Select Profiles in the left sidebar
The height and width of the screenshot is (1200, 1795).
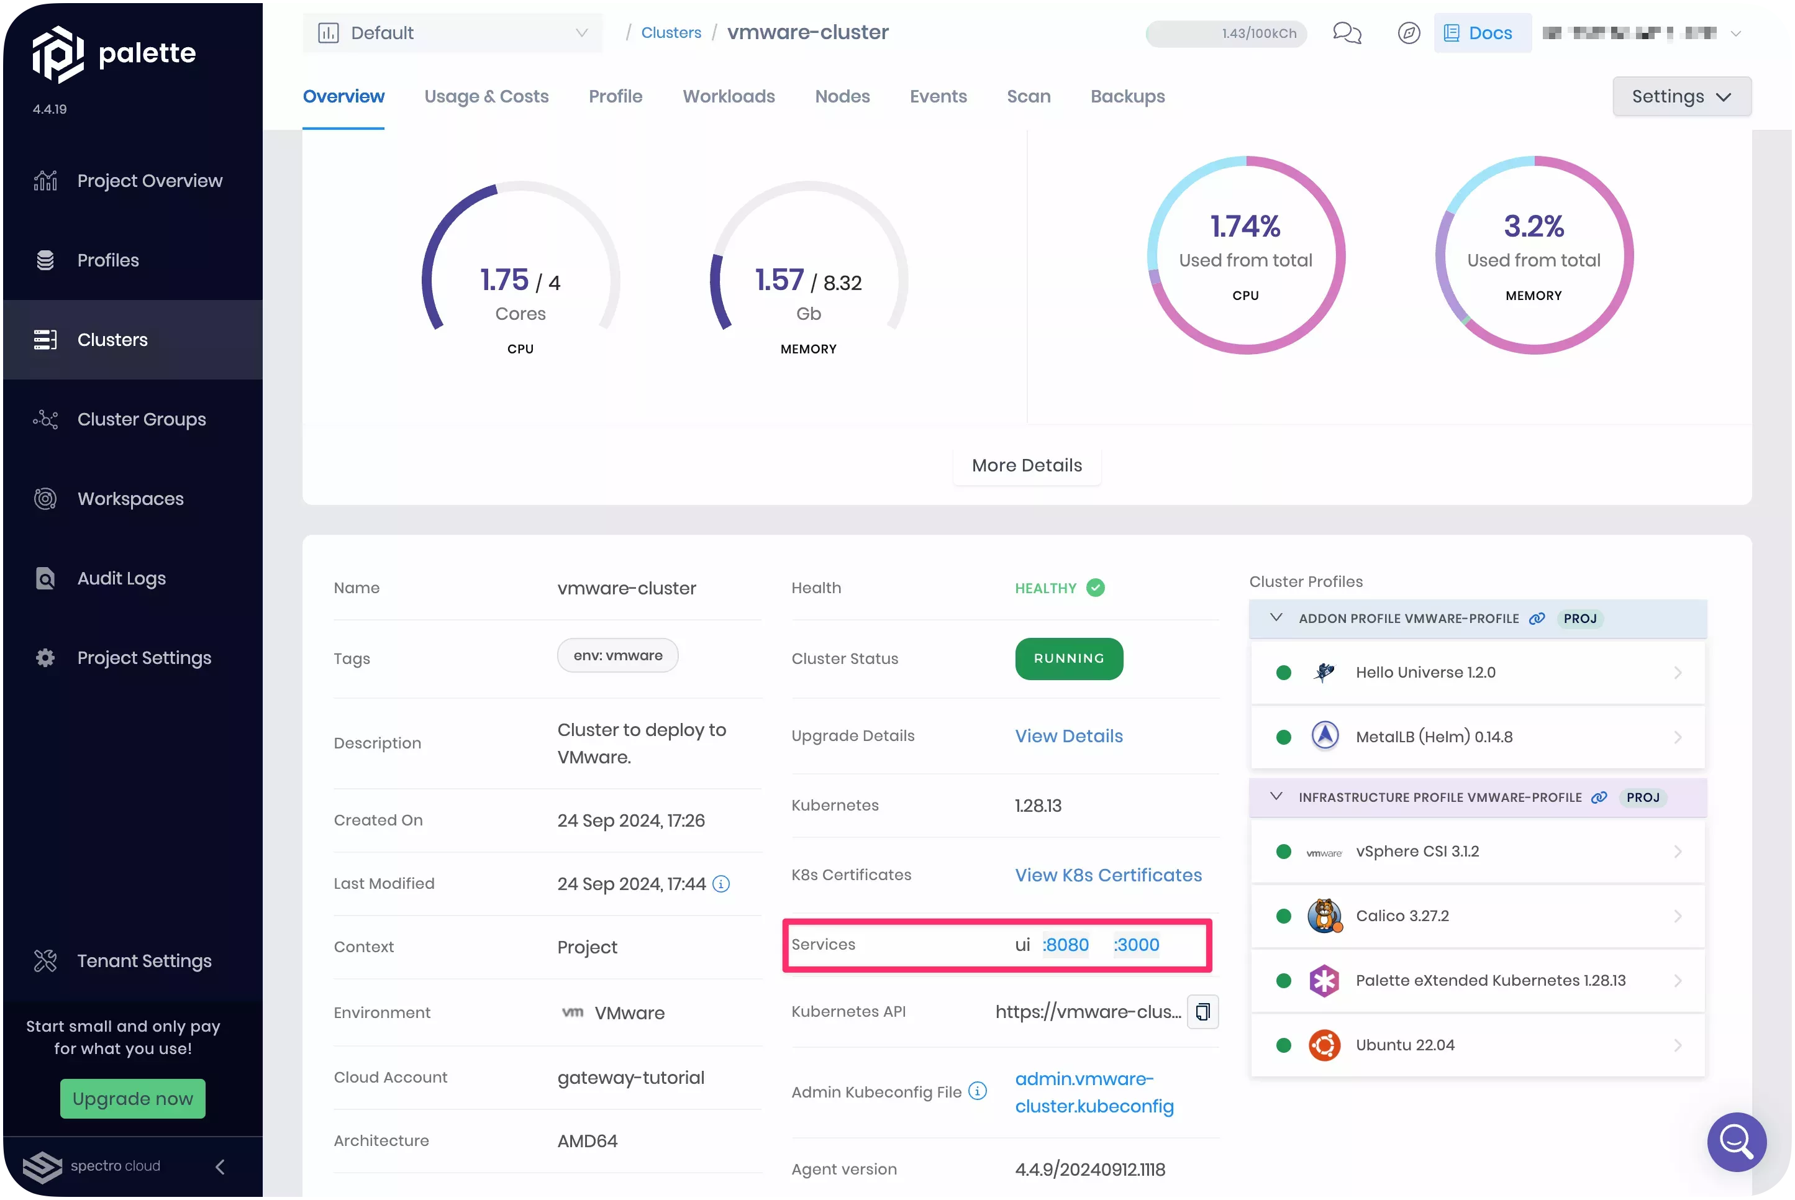107,260
